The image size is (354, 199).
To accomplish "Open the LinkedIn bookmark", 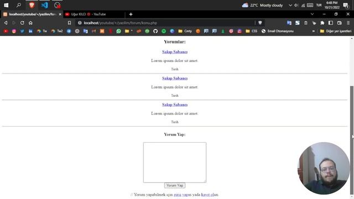I will tap(30, 31).
